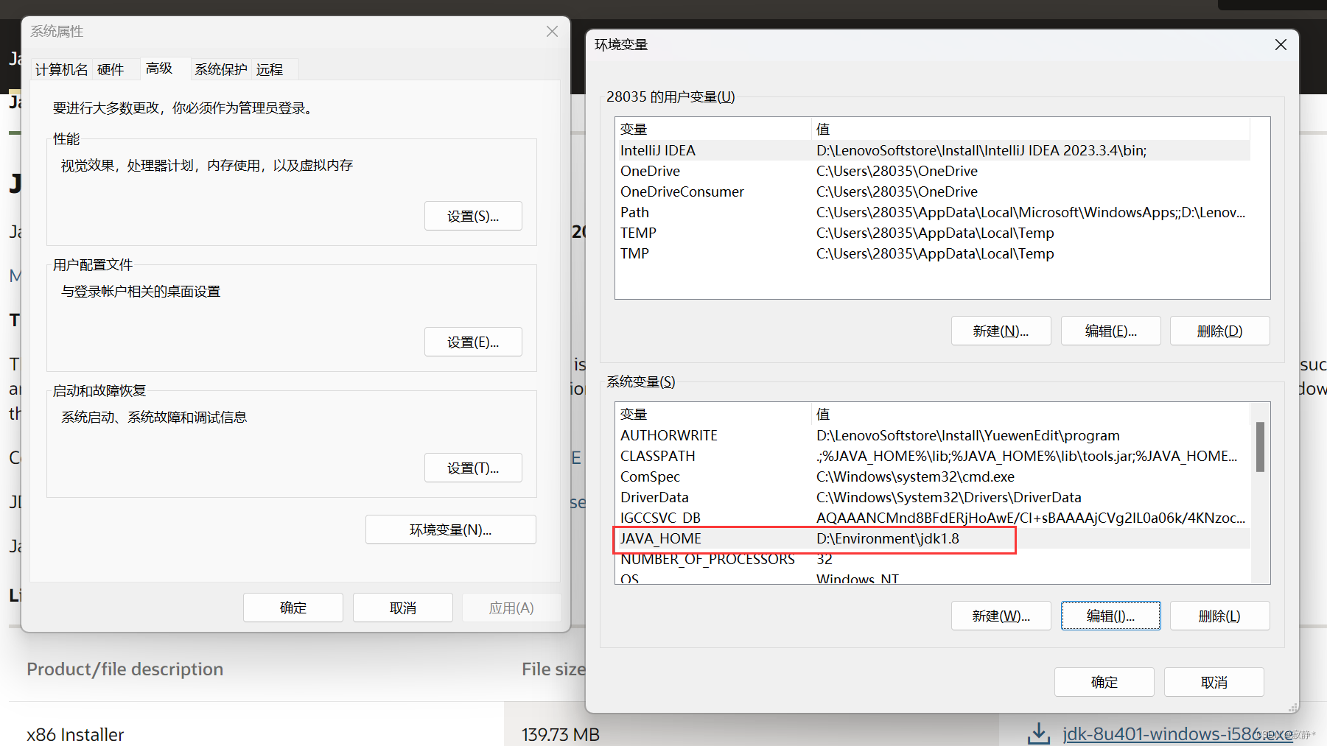1327x746 pixels.
Task: Open the 计算机名 tab in System Properties
Action: (62, 69)
